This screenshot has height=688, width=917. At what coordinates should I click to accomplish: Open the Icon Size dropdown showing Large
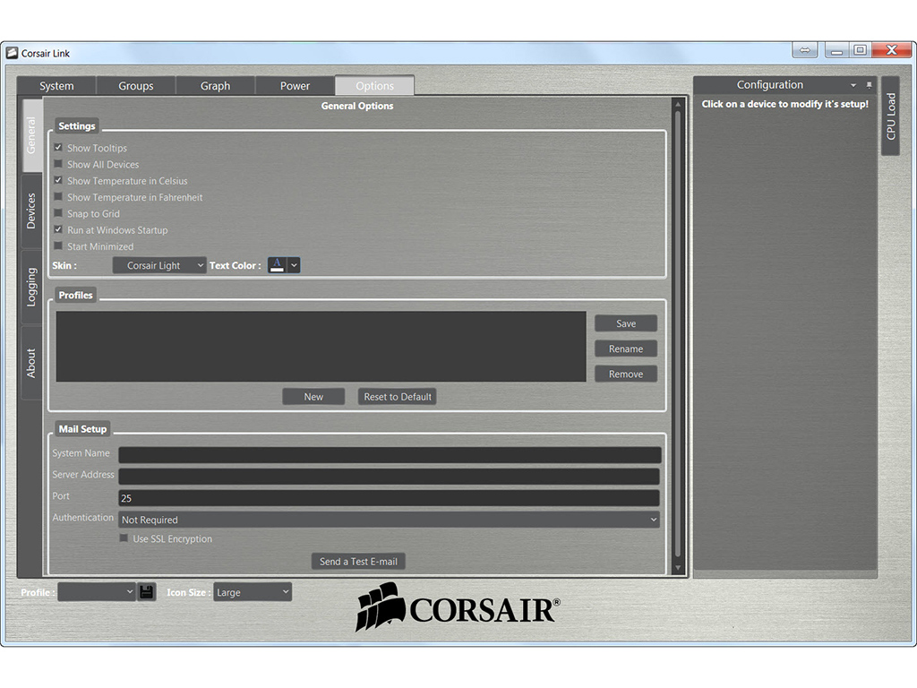coord(252,592)
